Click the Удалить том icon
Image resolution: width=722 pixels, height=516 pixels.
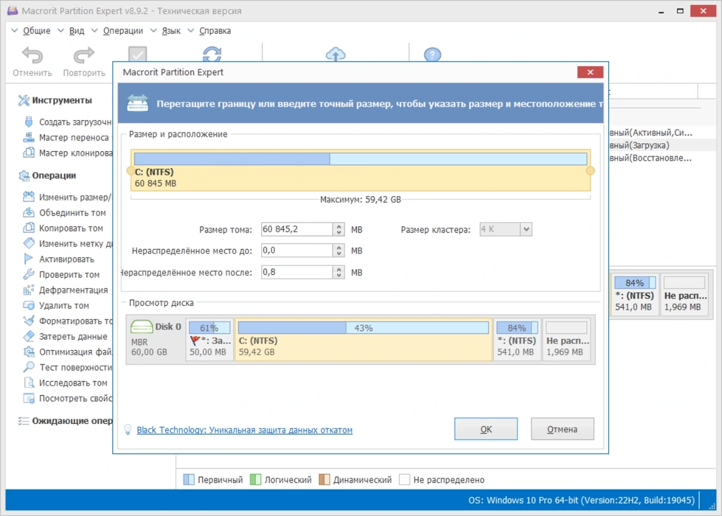[28, 305]
